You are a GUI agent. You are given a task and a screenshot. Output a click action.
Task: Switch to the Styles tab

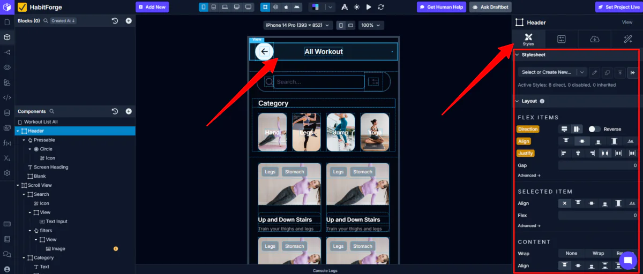click(x=528, y=39)
